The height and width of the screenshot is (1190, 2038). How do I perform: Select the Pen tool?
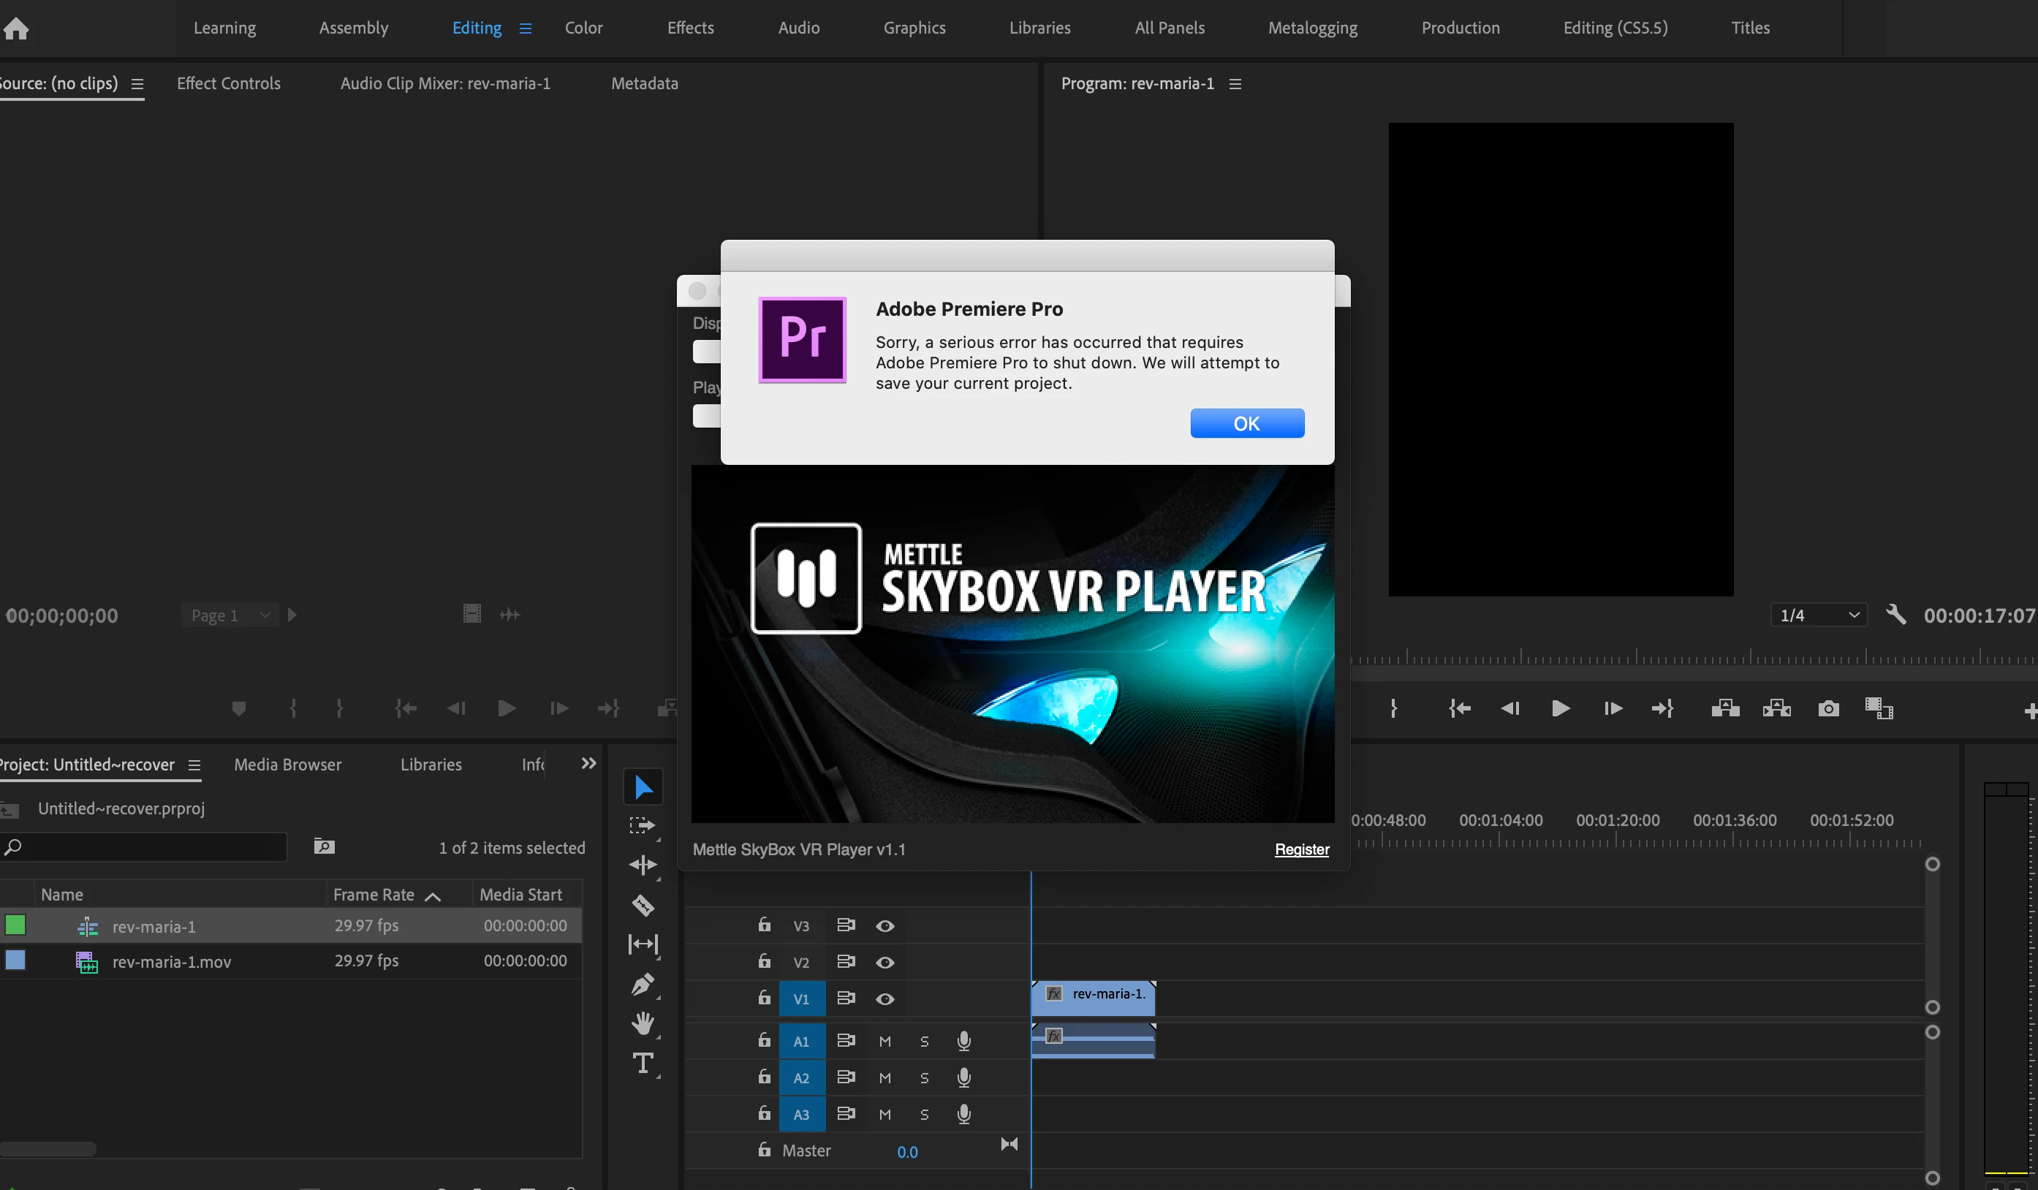(643, 984)
